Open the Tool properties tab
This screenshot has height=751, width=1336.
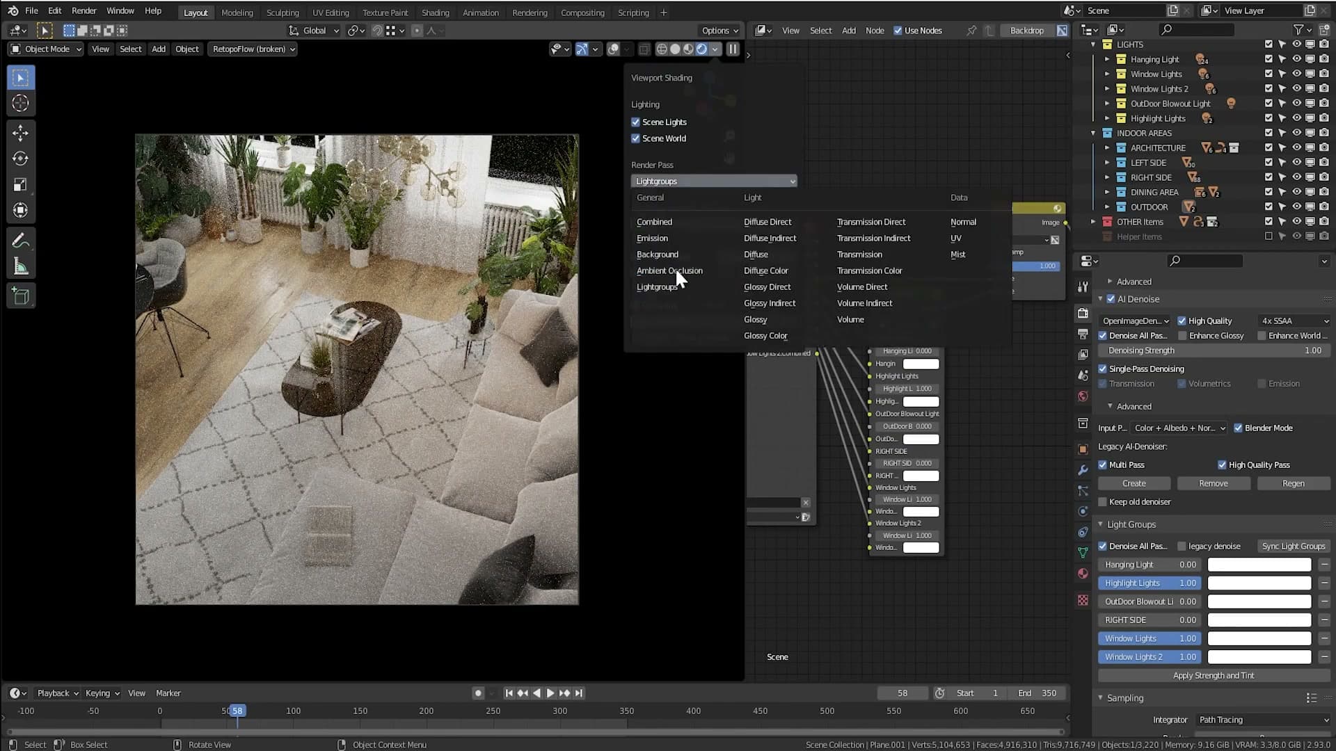(x=1083, y=287)
